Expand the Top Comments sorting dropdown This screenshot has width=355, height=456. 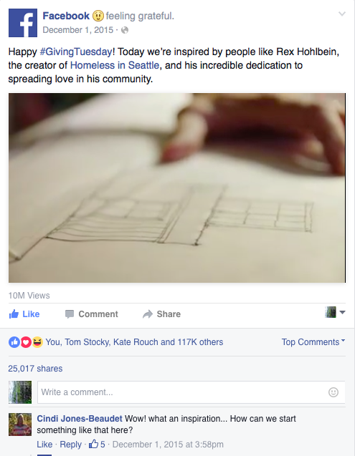pos(313,342)
